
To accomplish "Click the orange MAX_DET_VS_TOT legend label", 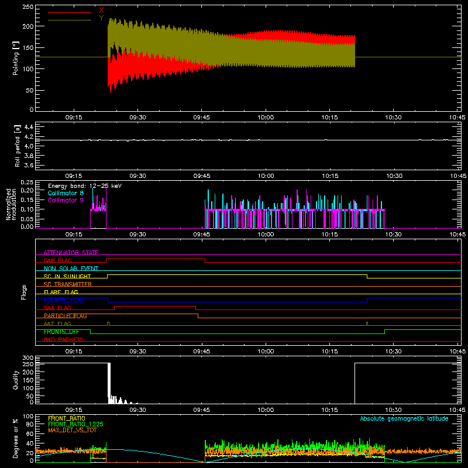I will [73, 430].
